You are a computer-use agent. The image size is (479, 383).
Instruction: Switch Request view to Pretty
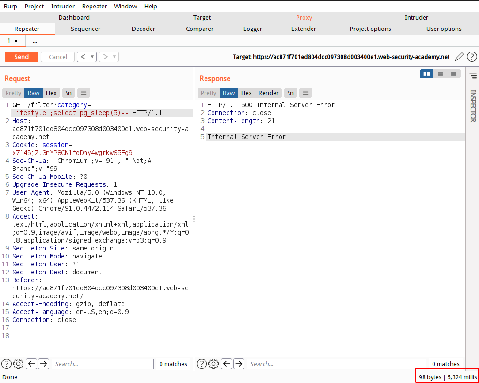(13, 93)
